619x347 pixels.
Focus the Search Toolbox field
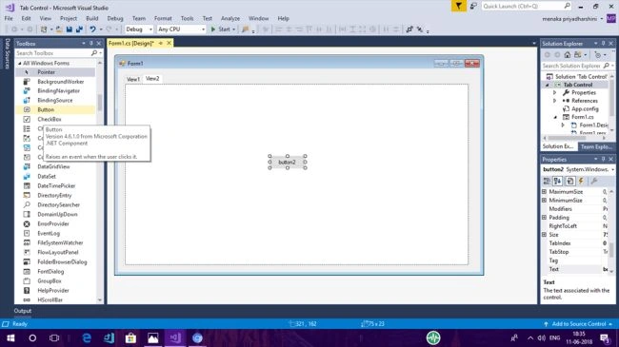tap(54, 53)
